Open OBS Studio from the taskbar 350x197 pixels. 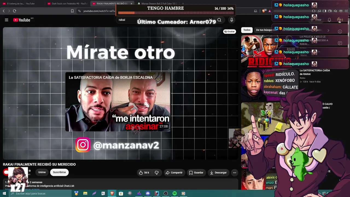(166, 193)
